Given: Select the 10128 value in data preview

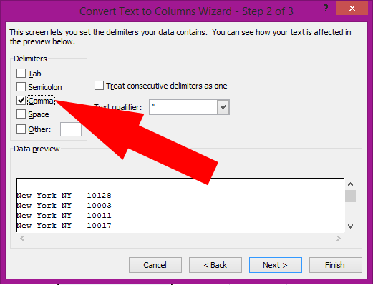Looking at the screenshot, I should click(x=99, y=196).
